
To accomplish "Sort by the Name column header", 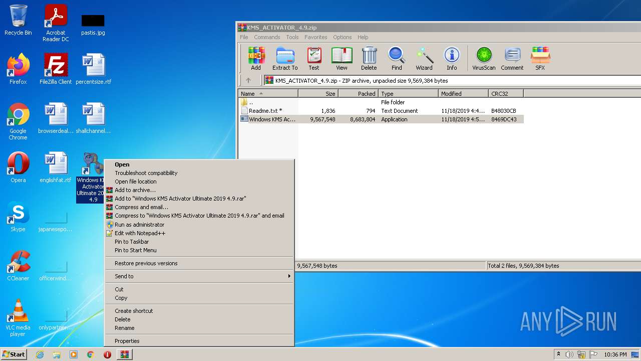I will click(x=268, y=94).
